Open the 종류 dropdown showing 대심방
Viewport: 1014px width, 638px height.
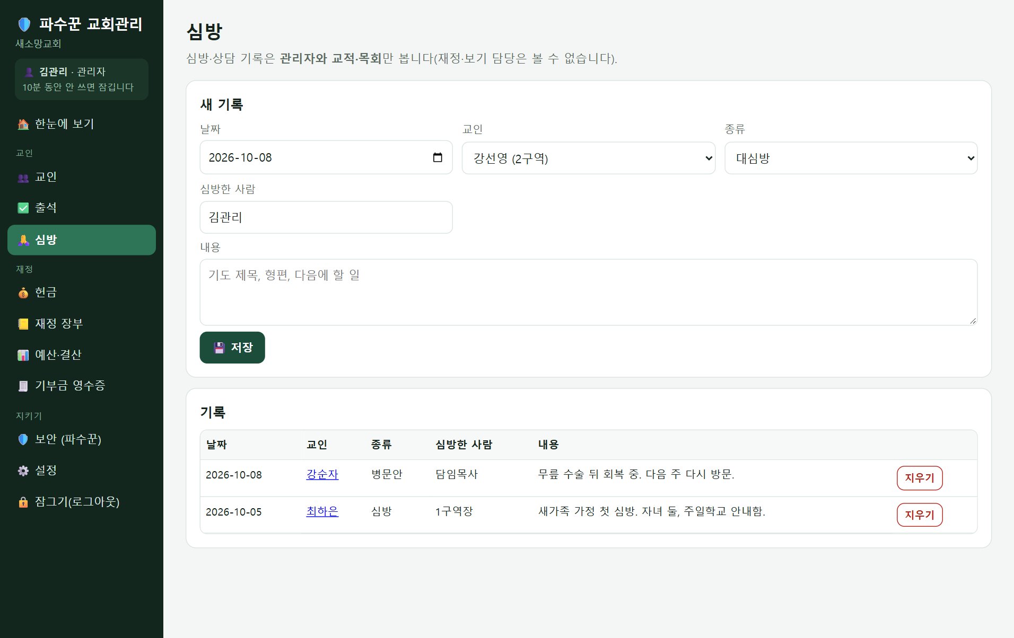click(x=851, y=158)
